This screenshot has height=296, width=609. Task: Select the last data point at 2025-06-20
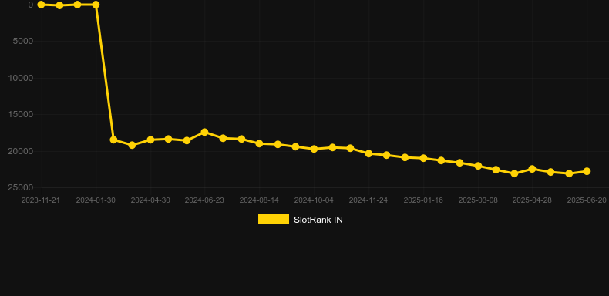click(x=587, y=171)
